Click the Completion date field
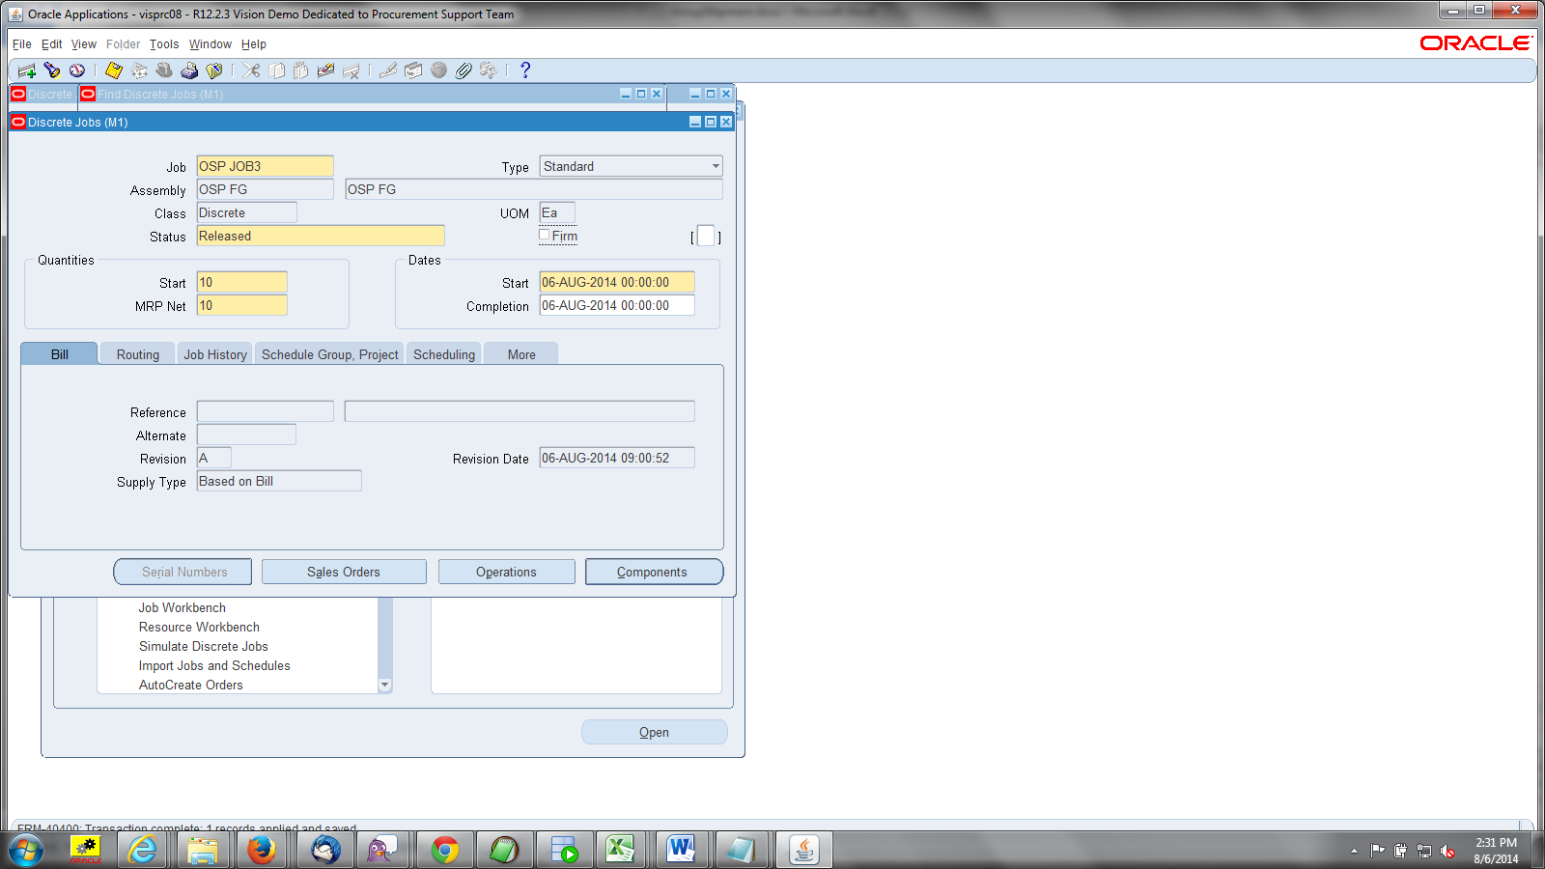 pyautogui.click(x=617, y=305)
